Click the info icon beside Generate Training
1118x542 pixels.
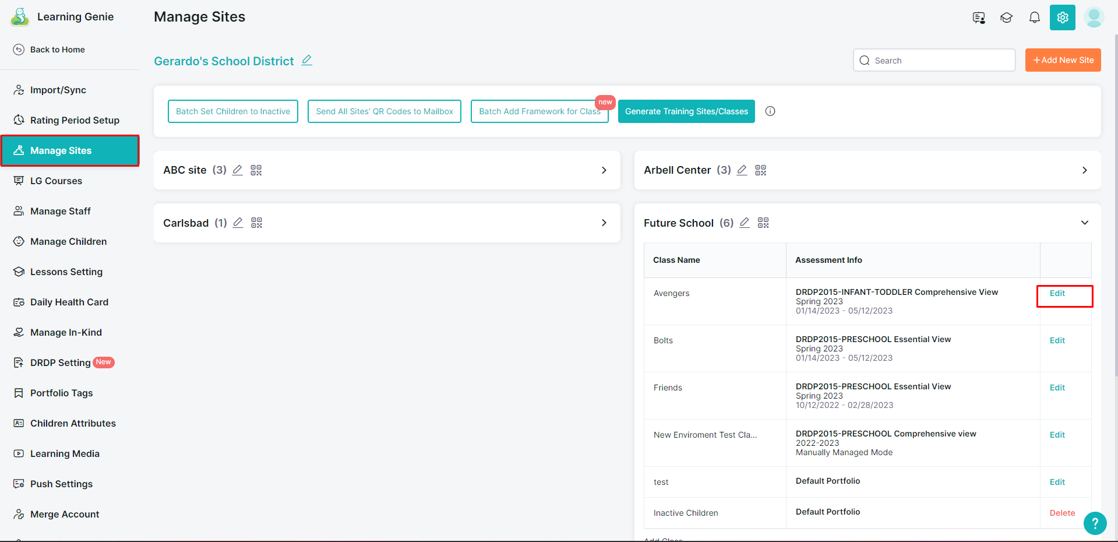(x=770, y=111)
